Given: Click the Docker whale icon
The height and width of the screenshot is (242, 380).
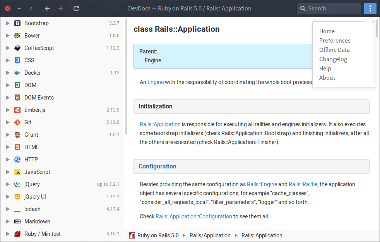Looking at the screenshot, I should [x=17, y=73].
